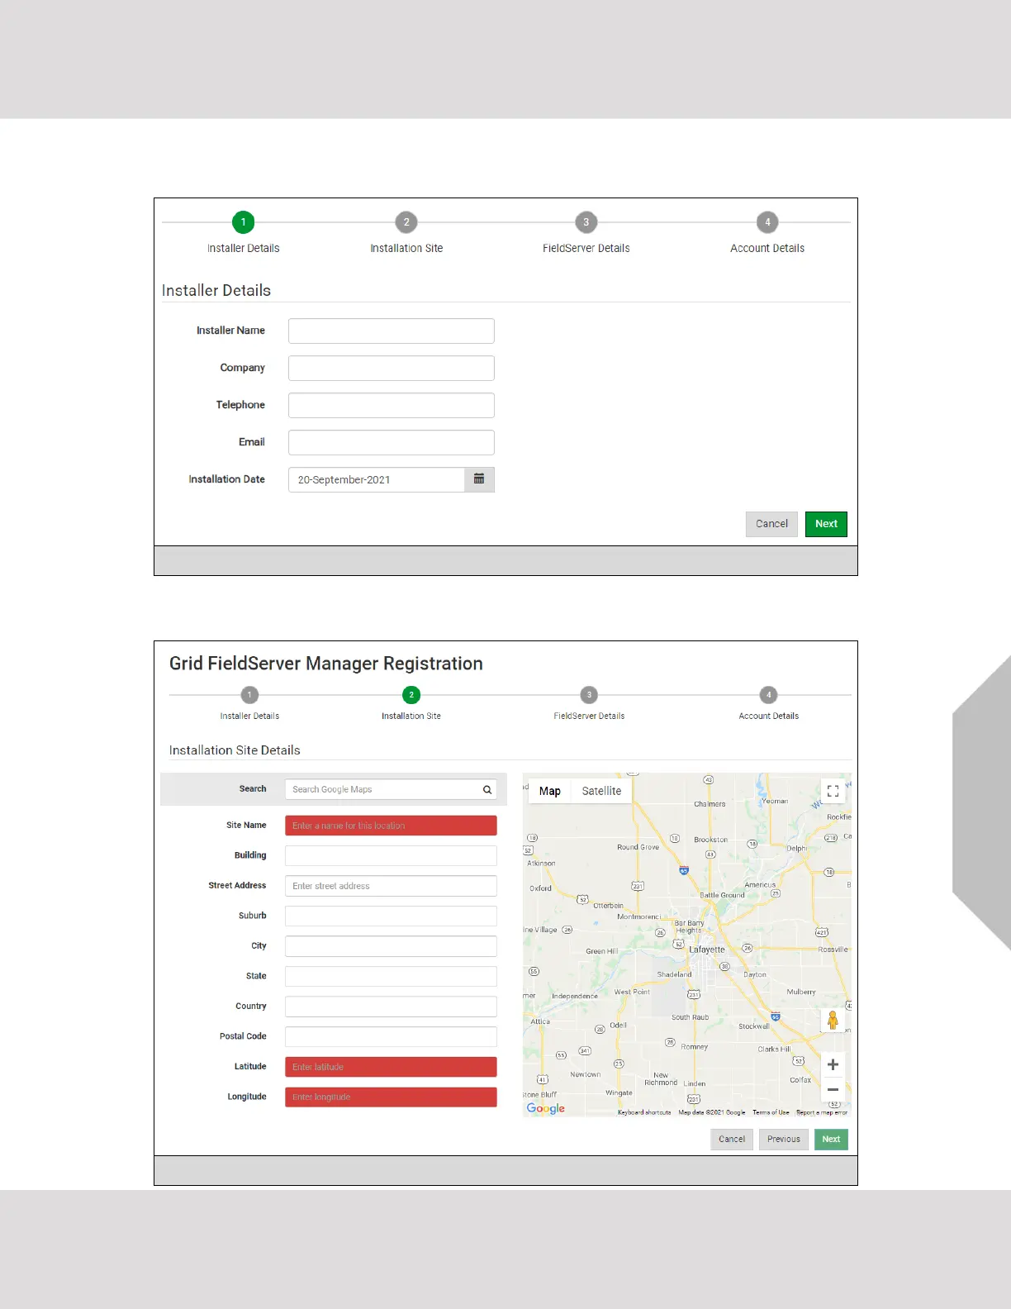
Task: Click the 'FieldServer Details' step label in upper wizard
Action: [586, 248]
